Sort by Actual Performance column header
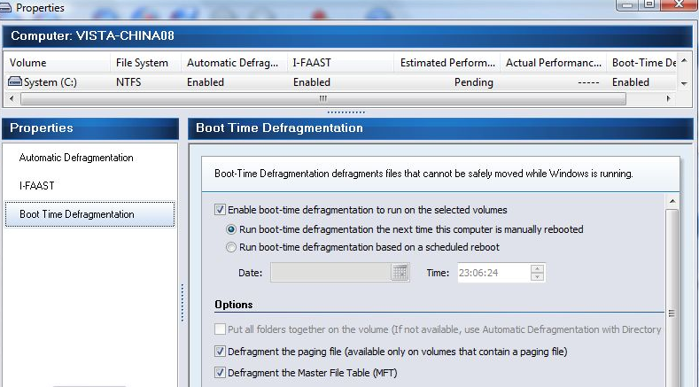The width and height of the screenshot is (699, 387). coord(553,62)
